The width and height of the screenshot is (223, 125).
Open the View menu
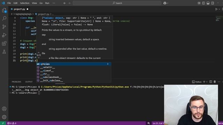(x=34, y=3)
